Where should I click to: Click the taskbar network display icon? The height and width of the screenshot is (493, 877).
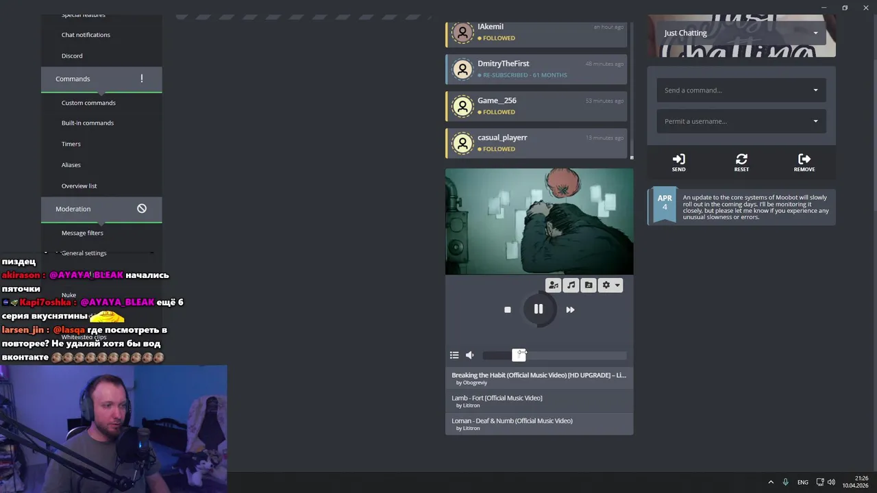point(819,482)
